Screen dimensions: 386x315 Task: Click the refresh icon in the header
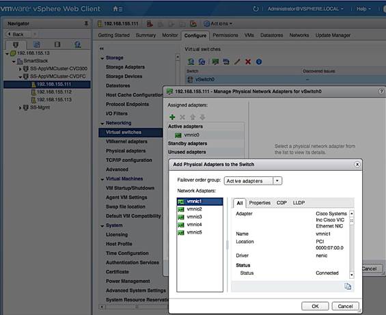pyautogui.click(x=256, y=9)
